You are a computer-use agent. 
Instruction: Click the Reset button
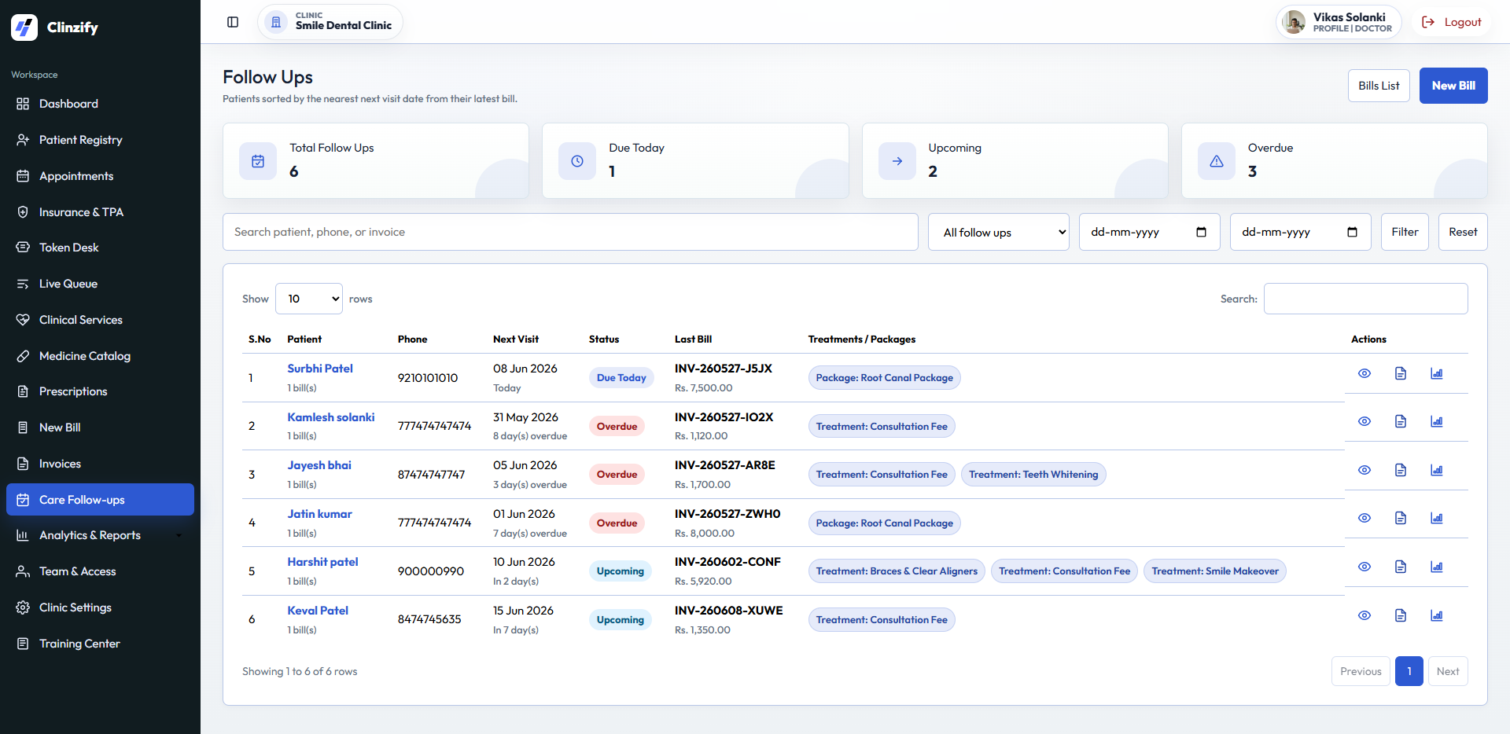point(1463,232)
